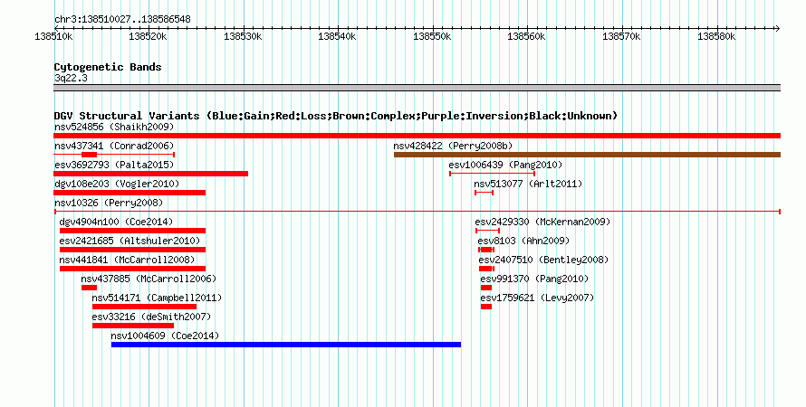Click the 138550k ruler tick label

(x=432, y=36)
